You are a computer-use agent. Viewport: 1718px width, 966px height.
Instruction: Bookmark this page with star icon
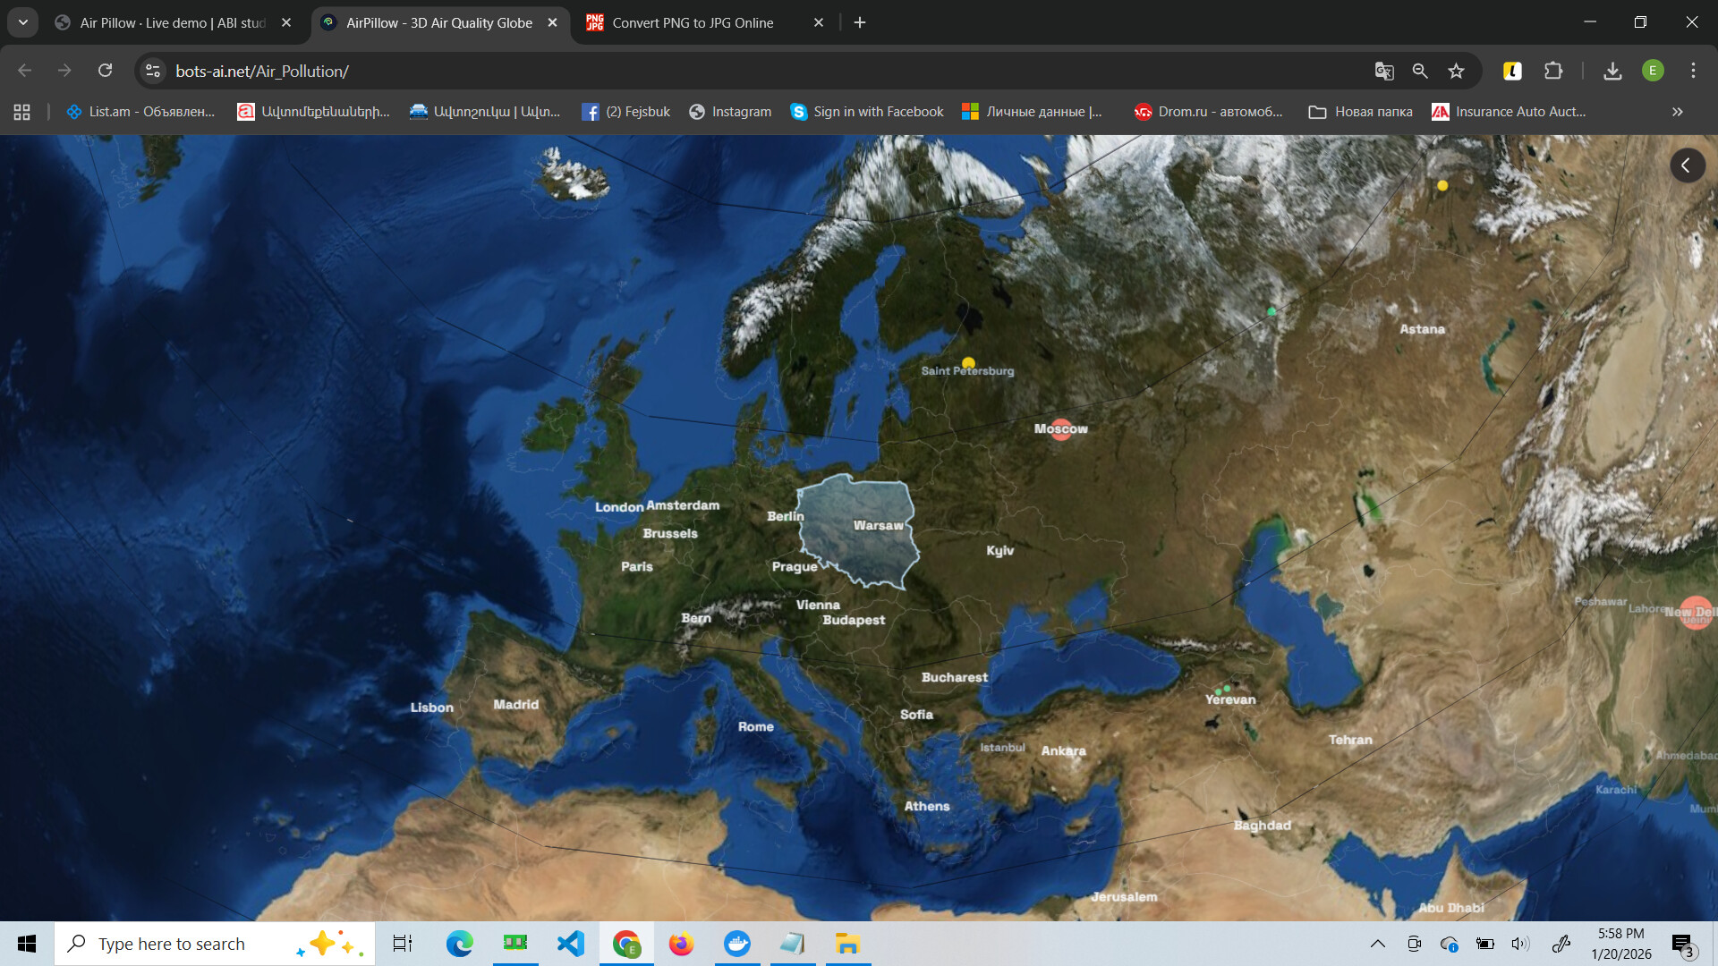tap(1457, 72)
